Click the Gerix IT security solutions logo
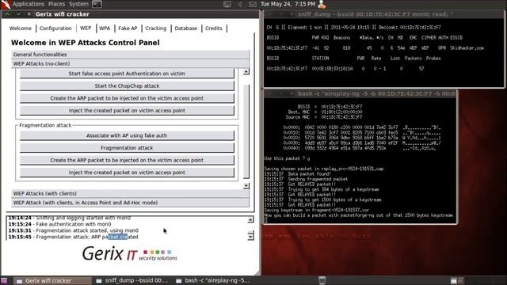Image resolution: width=507 pixels, height=285 pixels. pyautogui.click(x=129, y=253)
